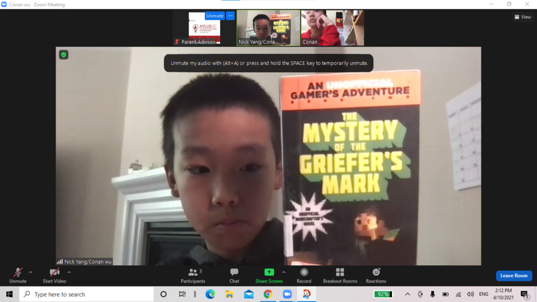Open Mail app from taskbar
The height and width of the screenshot is (302, 537).
pyautogui.click(x=249, y=294)
